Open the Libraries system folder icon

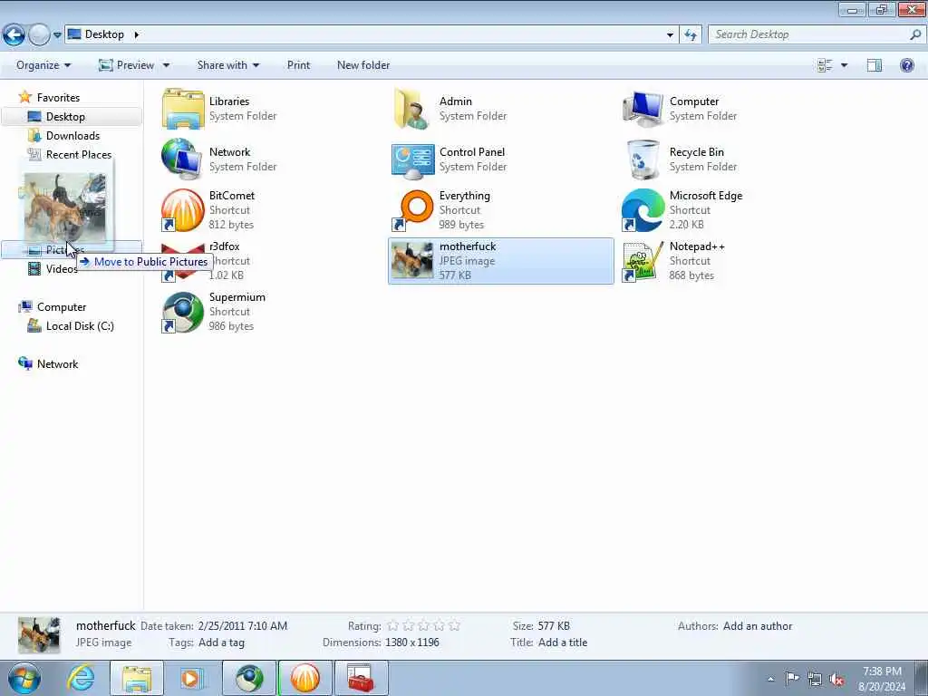click(183, 109)
